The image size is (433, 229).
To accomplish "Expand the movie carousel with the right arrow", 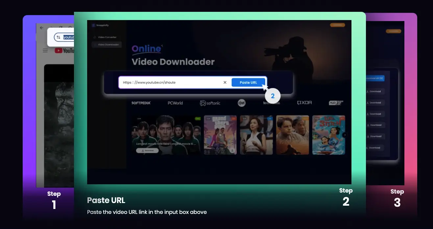I will (345, 135).
